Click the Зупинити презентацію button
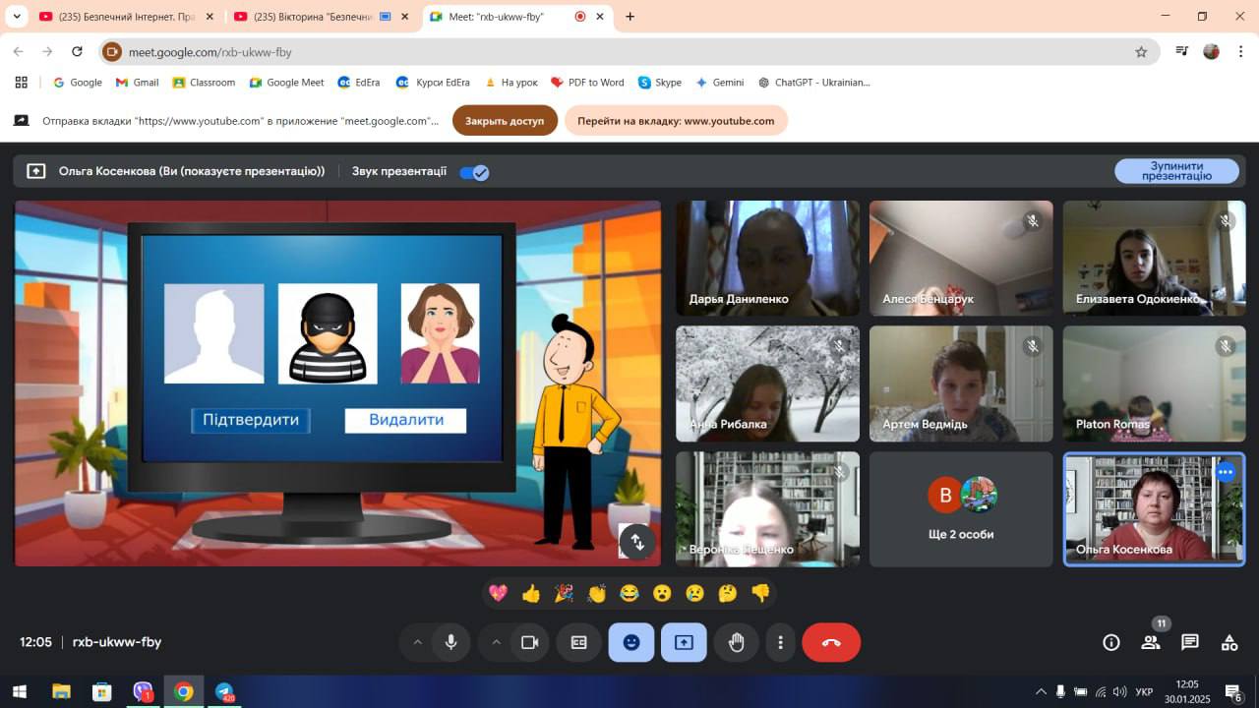The height and width of the screenshot is (708, 1259). point(1176,171)
